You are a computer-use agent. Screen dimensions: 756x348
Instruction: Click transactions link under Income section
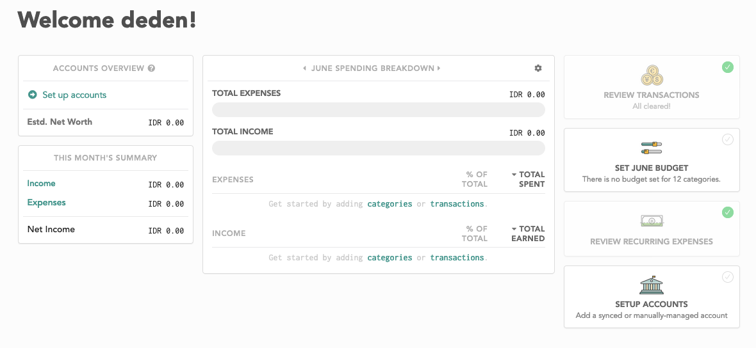click(457, 258)
